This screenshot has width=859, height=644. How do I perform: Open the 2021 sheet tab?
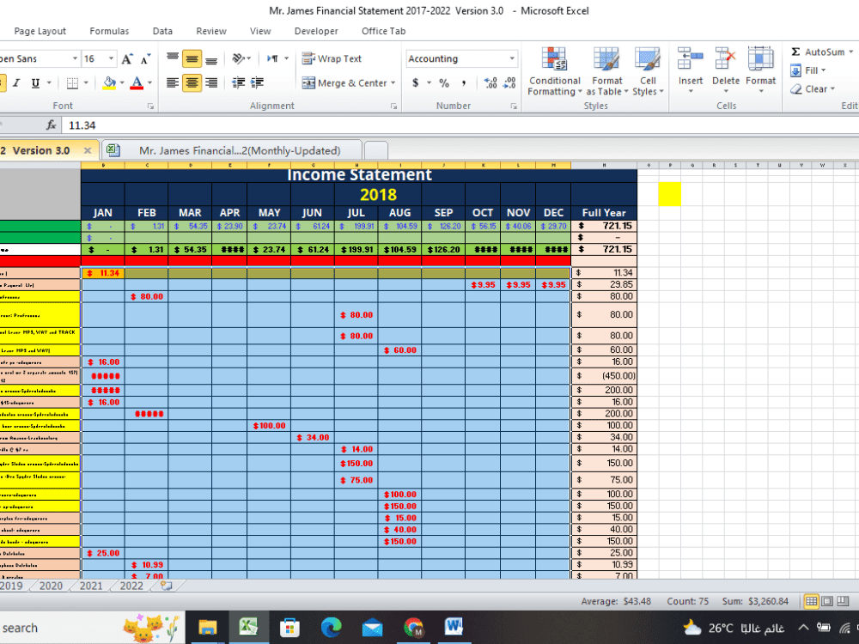click(91, 585)
